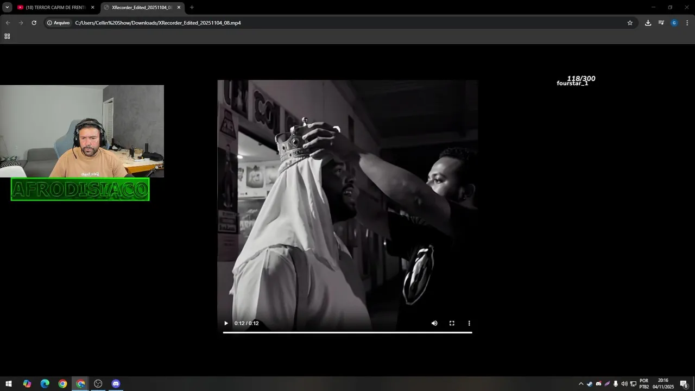
Task: Open the video player's three-dot options menu
Action: [x=469, y=323]
